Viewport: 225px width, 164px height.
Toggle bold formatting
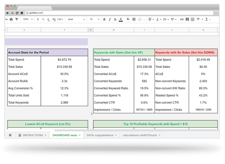tap(104, 19)
